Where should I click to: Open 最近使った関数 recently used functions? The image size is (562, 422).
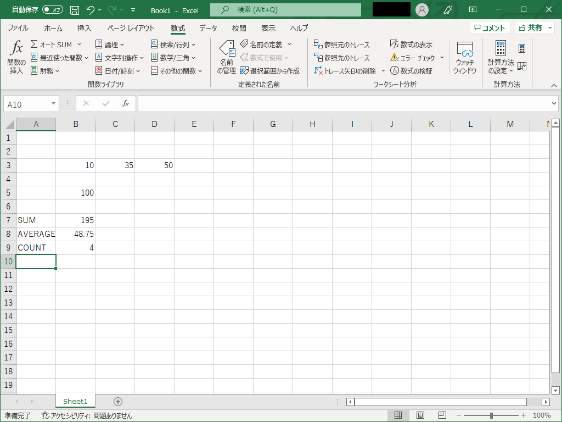coord(59,57)
